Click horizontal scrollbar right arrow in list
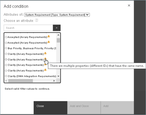Viewport: 146px width, 115px height. point(54,81)
